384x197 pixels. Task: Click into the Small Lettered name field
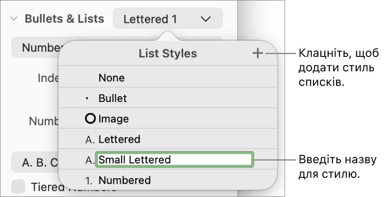(x=174, y=160)
